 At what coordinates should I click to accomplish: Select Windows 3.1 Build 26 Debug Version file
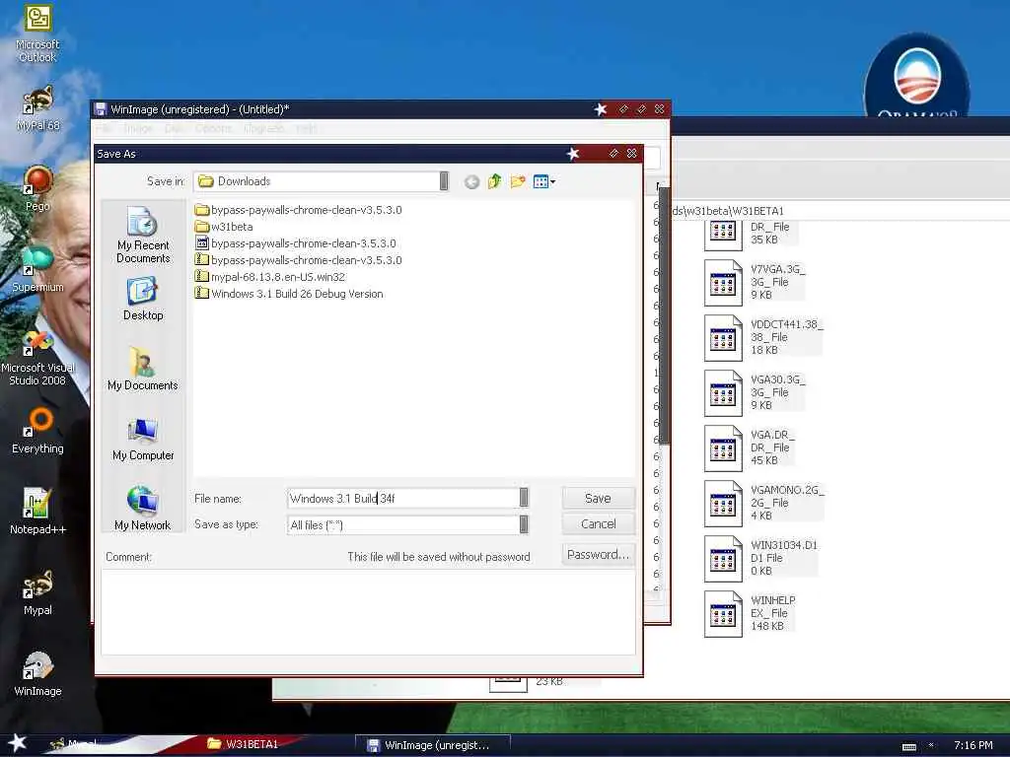point(289,294)
